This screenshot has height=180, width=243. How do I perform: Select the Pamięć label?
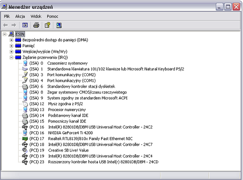(29, 46)
